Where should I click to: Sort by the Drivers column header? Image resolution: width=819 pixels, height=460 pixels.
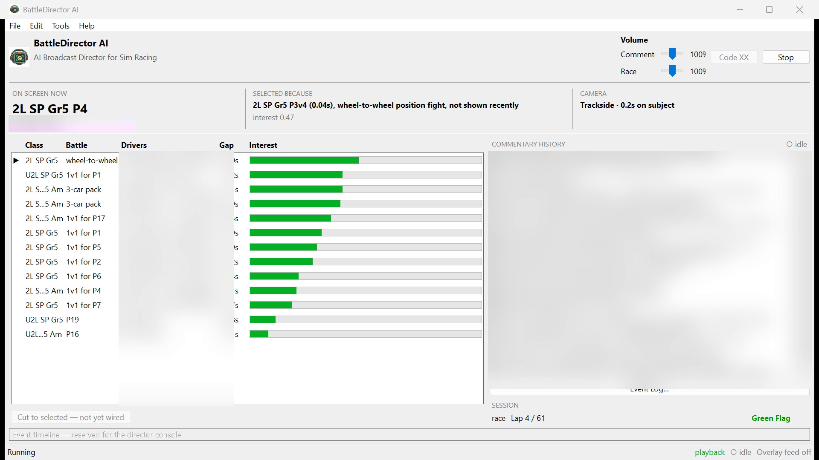pyautogui.click(x=134, y=145)
